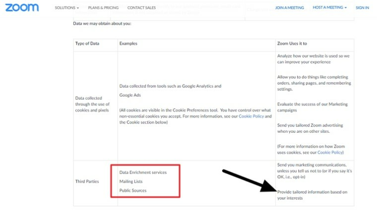The height and width of the screenshot is (210, 377).
Task: Open Cookie Policy link in Zoom Uses column
Action: (330, 152)
